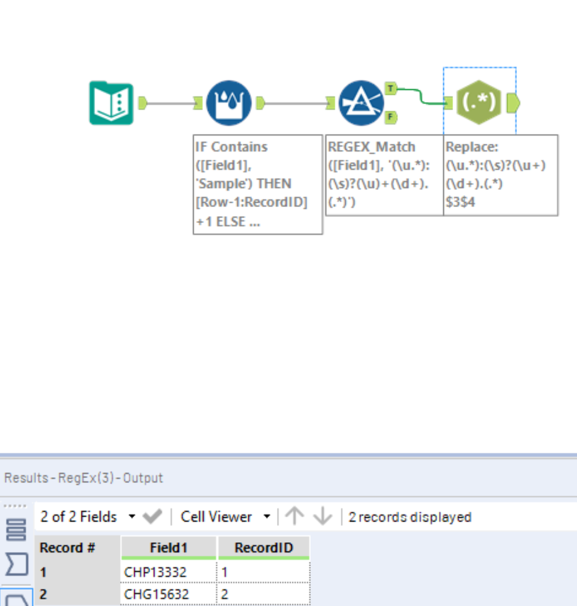Click the stacked rows view icon in the results sidebar
Image resolution: width=577 pixels, height=606 pixels.
click(16, 529)
